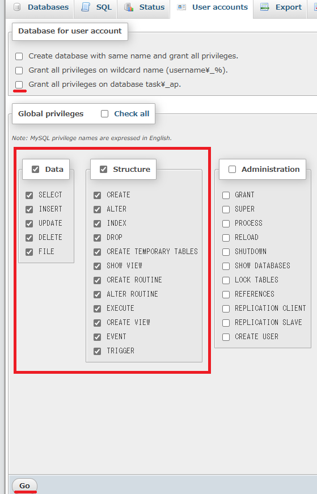317x494 pixels.
Task: Tick Create database with same name checkbox
Action: coord(19,56)
